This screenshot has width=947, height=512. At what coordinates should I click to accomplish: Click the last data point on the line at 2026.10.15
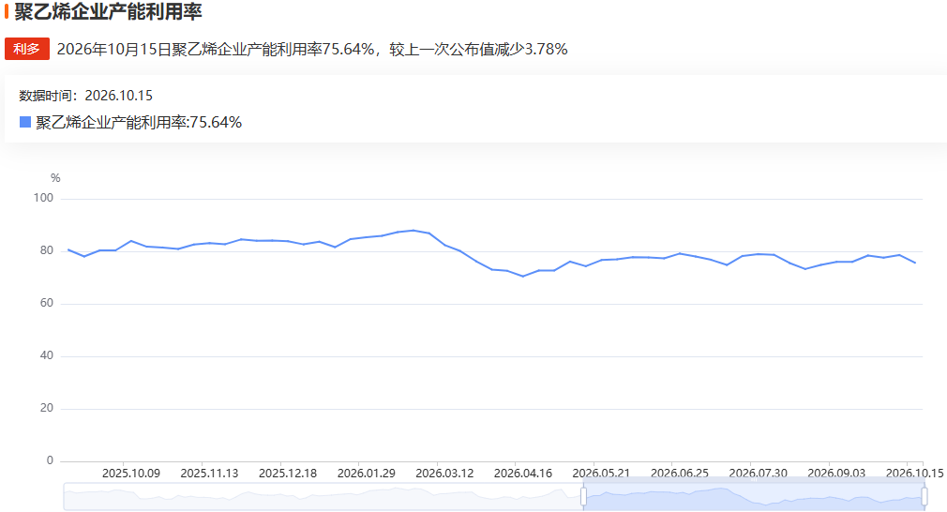tap(915, 263)
